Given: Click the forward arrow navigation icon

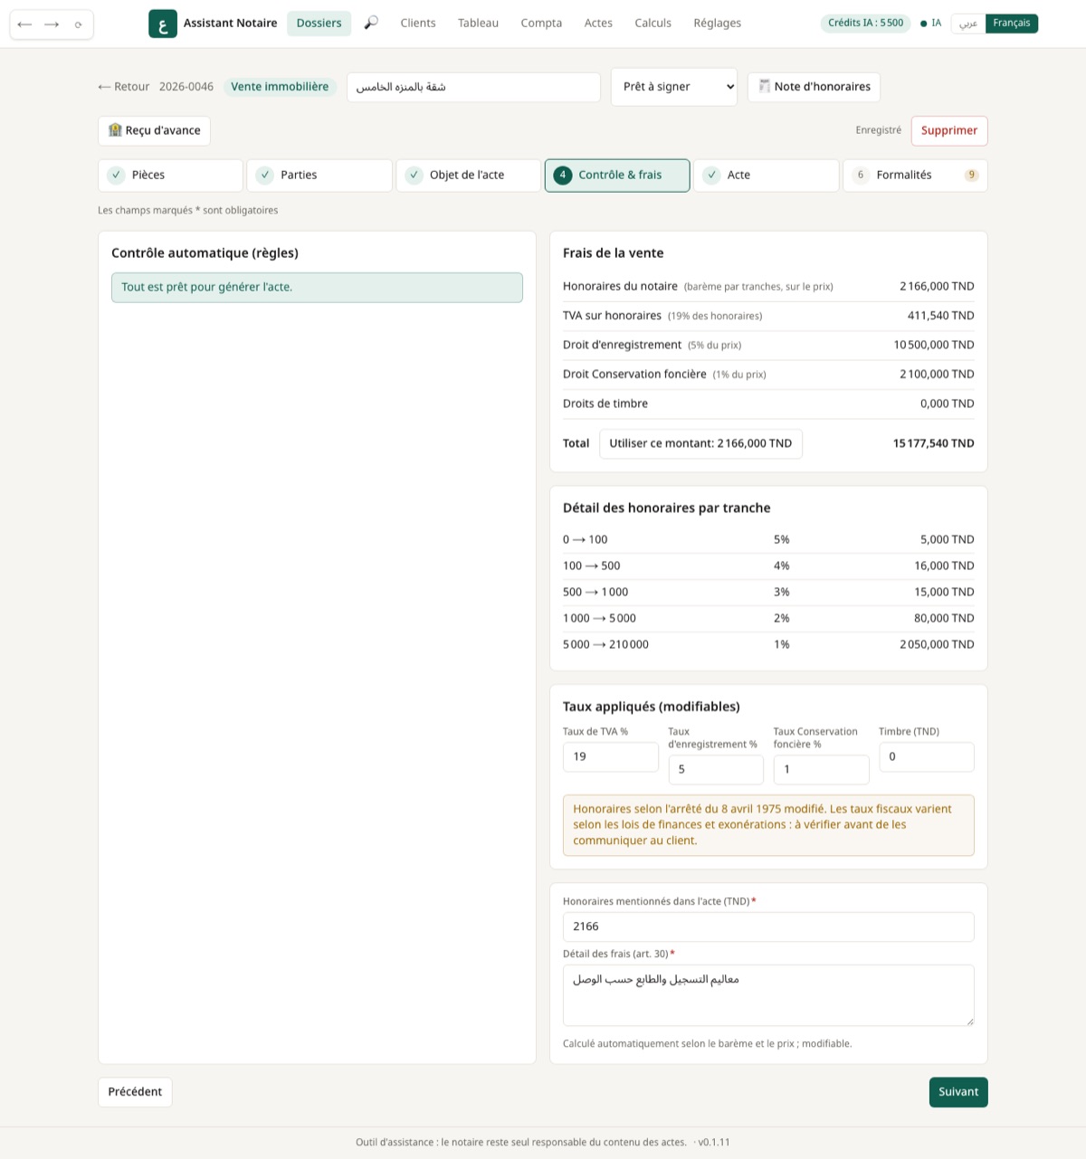Looking at the screenshot, I should (52, 24).
